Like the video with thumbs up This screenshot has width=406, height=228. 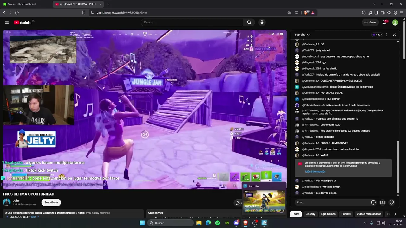238,203
